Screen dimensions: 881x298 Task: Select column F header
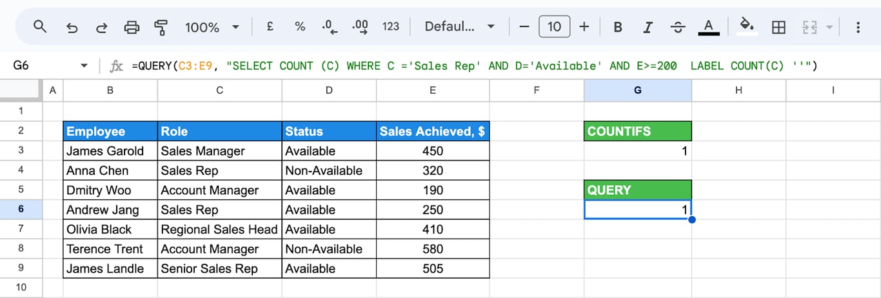pos(537,91)
